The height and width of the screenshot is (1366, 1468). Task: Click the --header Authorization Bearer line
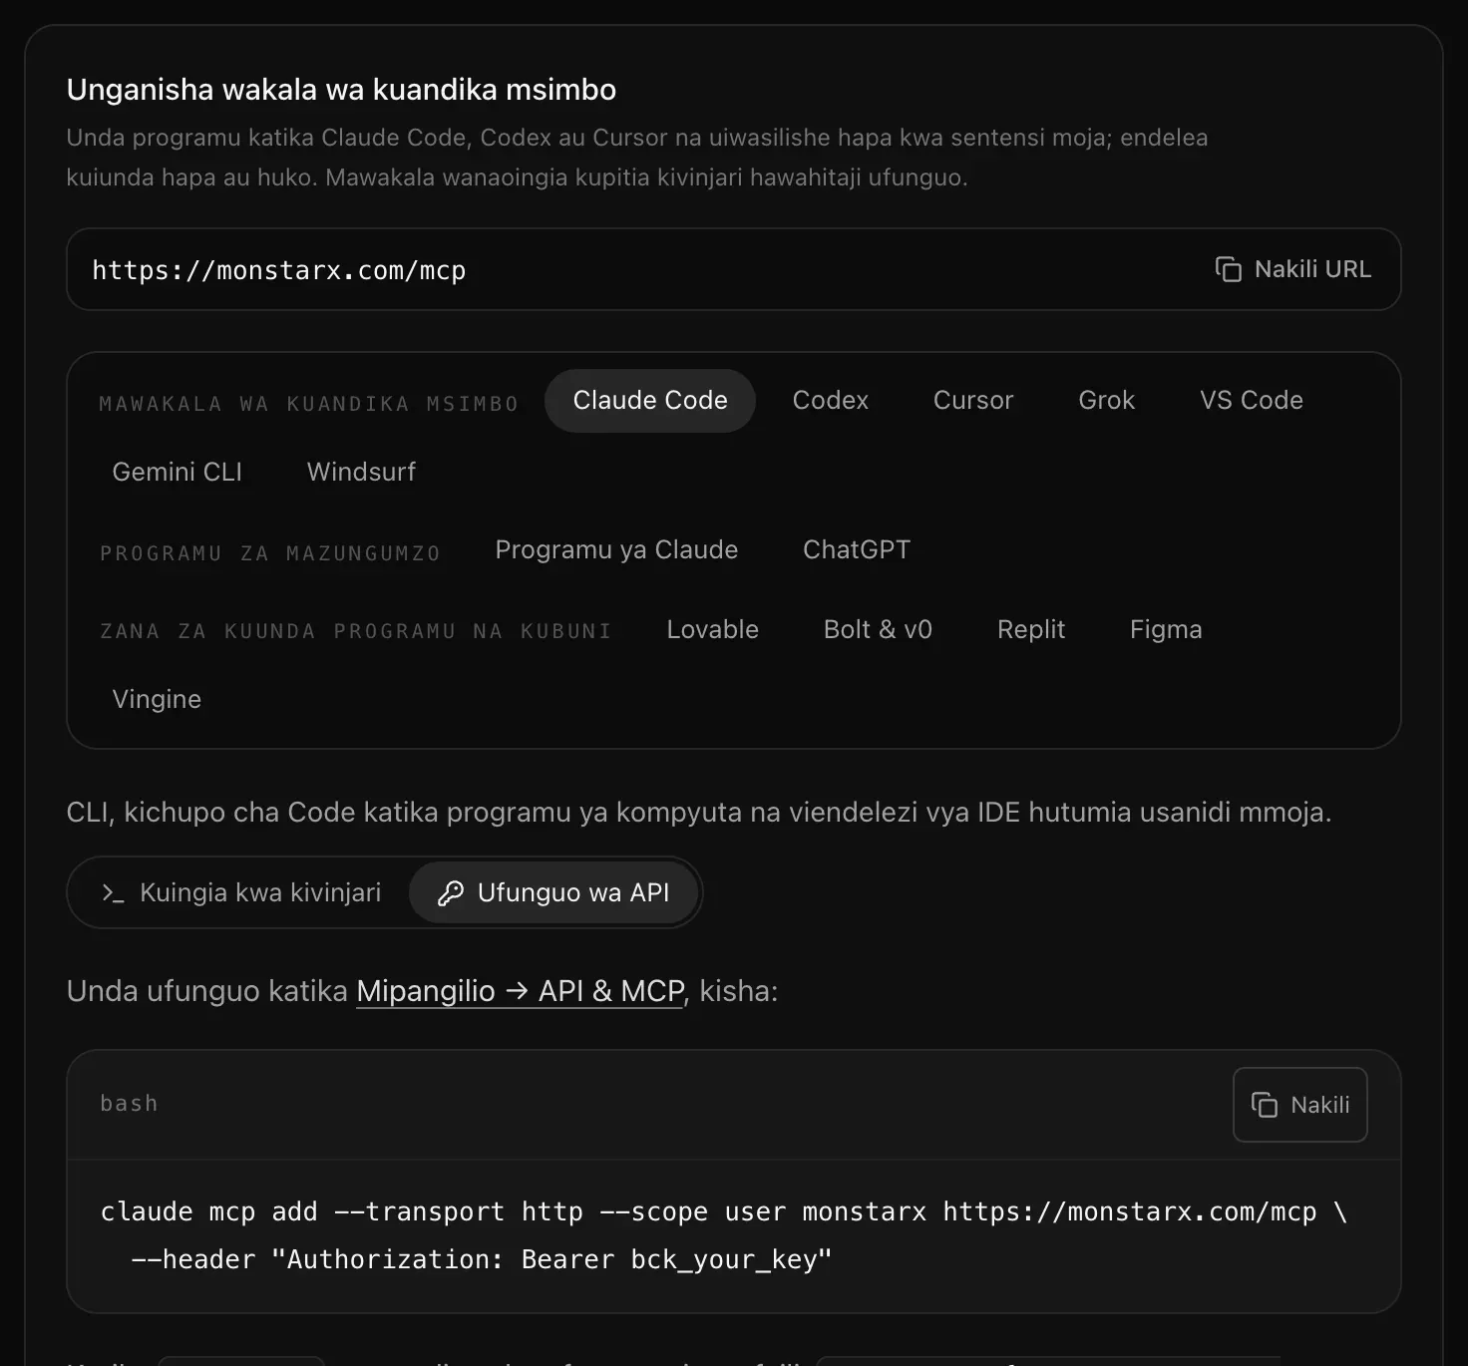(x=482, y=1260)
